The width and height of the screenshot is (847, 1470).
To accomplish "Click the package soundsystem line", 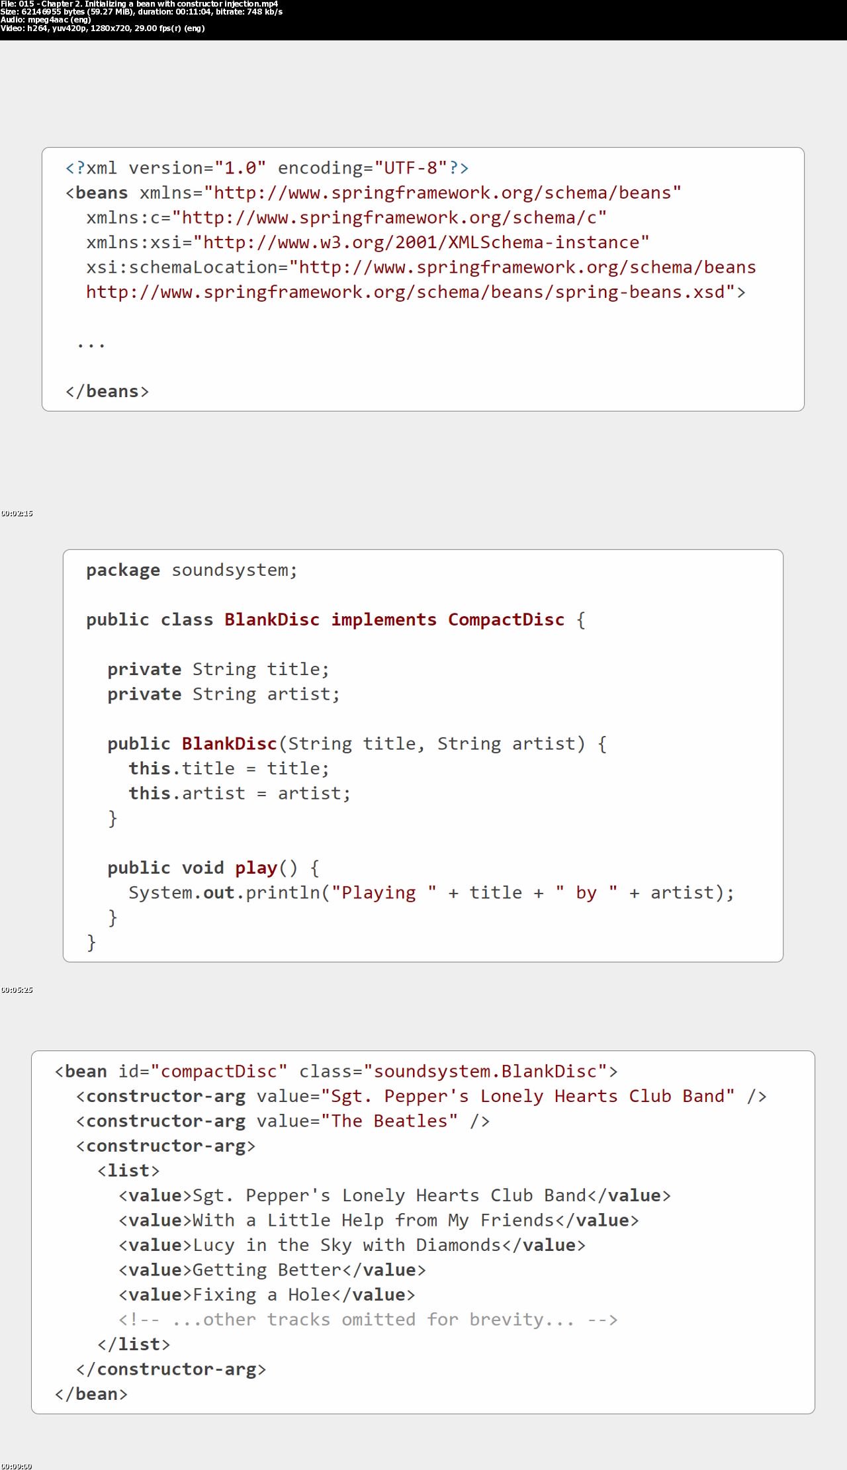I will (192, 570).
